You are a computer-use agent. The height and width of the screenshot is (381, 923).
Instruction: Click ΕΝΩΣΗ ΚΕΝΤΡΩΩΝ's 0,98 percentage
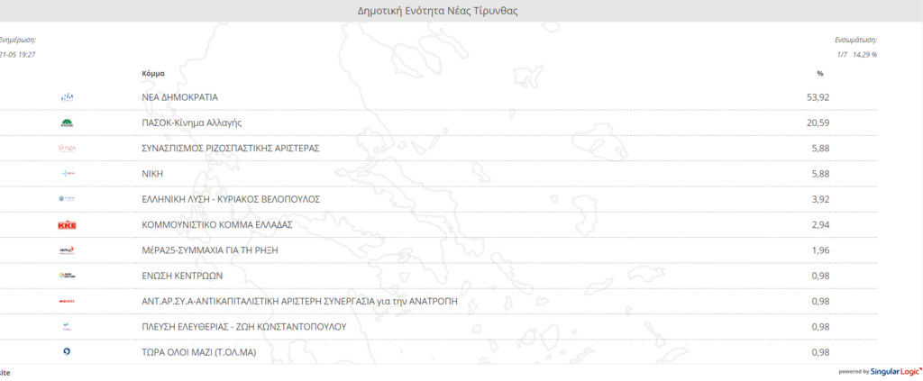click(820, 276)
